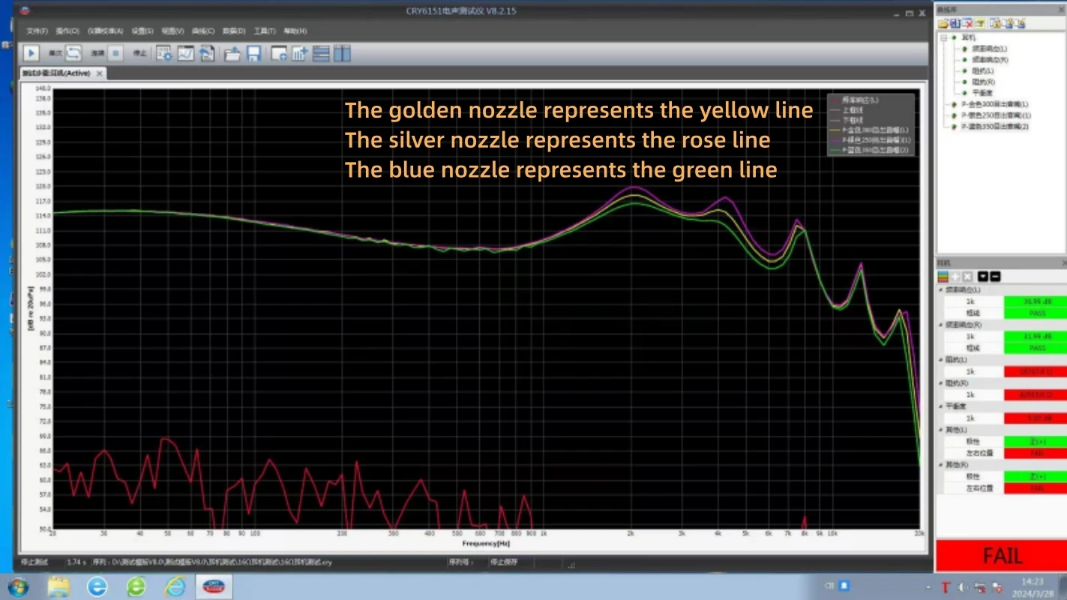The image size is (1067, 600).
Task: Click the open folder icon in main toolbar
Action: (x=232, y=53)
